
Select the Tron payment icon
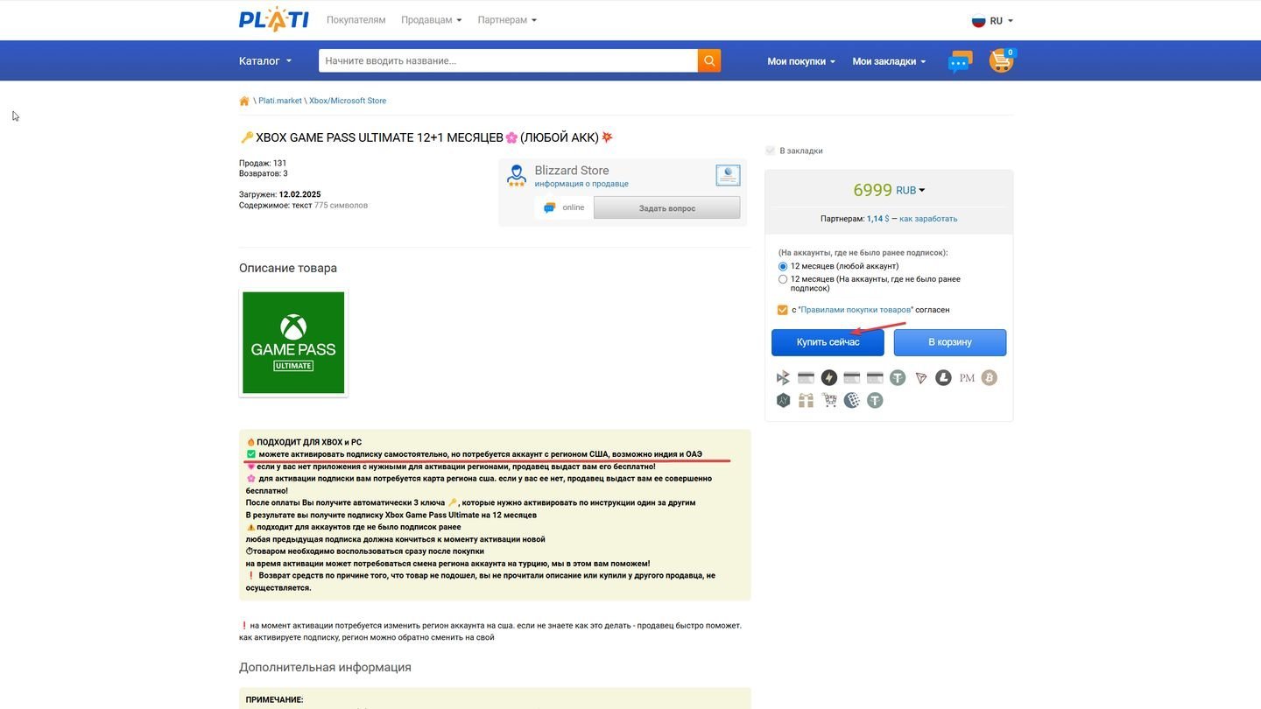click(x=920, y=378)
